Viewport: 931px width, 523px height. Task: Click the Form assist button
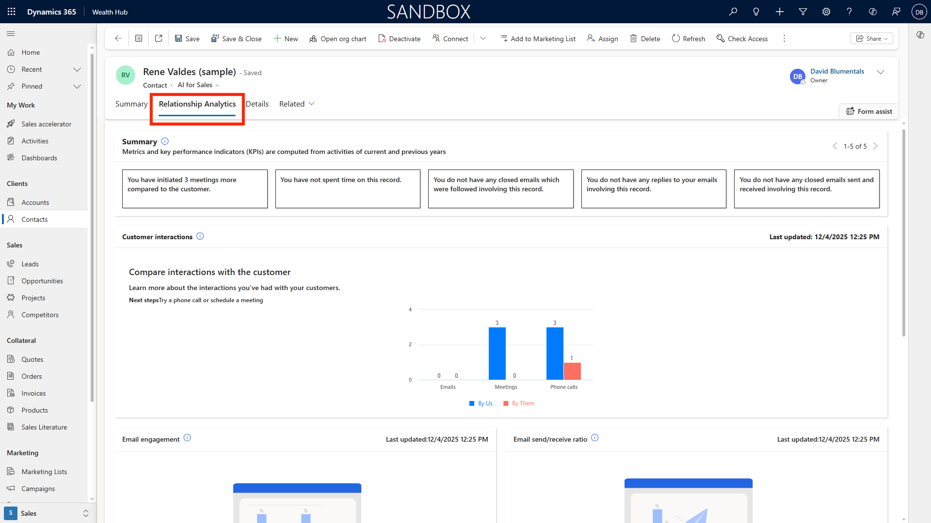pos(869,111)
